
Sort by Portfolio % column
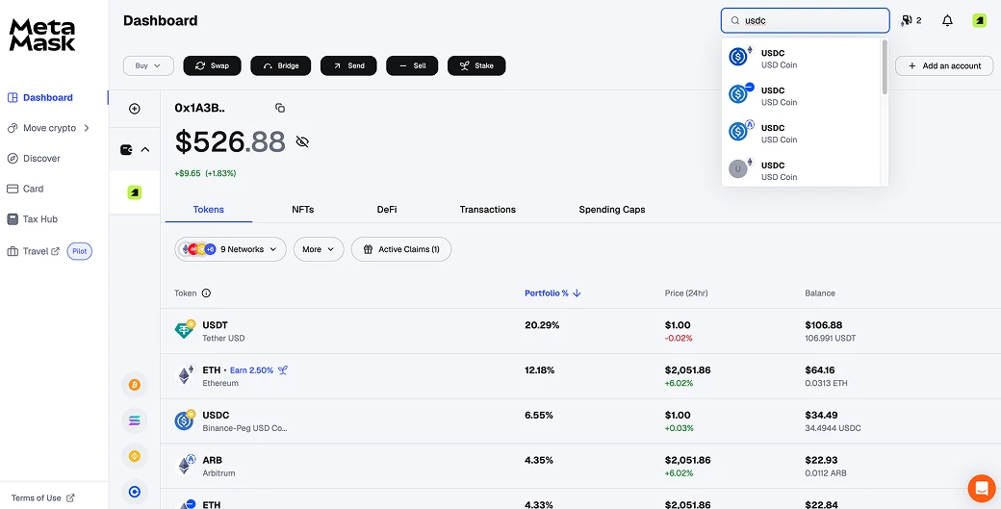click(x=552, y=293)
